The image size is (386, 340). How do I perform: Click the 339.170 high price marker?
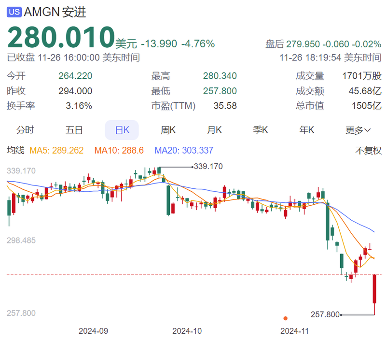(208, 167)
